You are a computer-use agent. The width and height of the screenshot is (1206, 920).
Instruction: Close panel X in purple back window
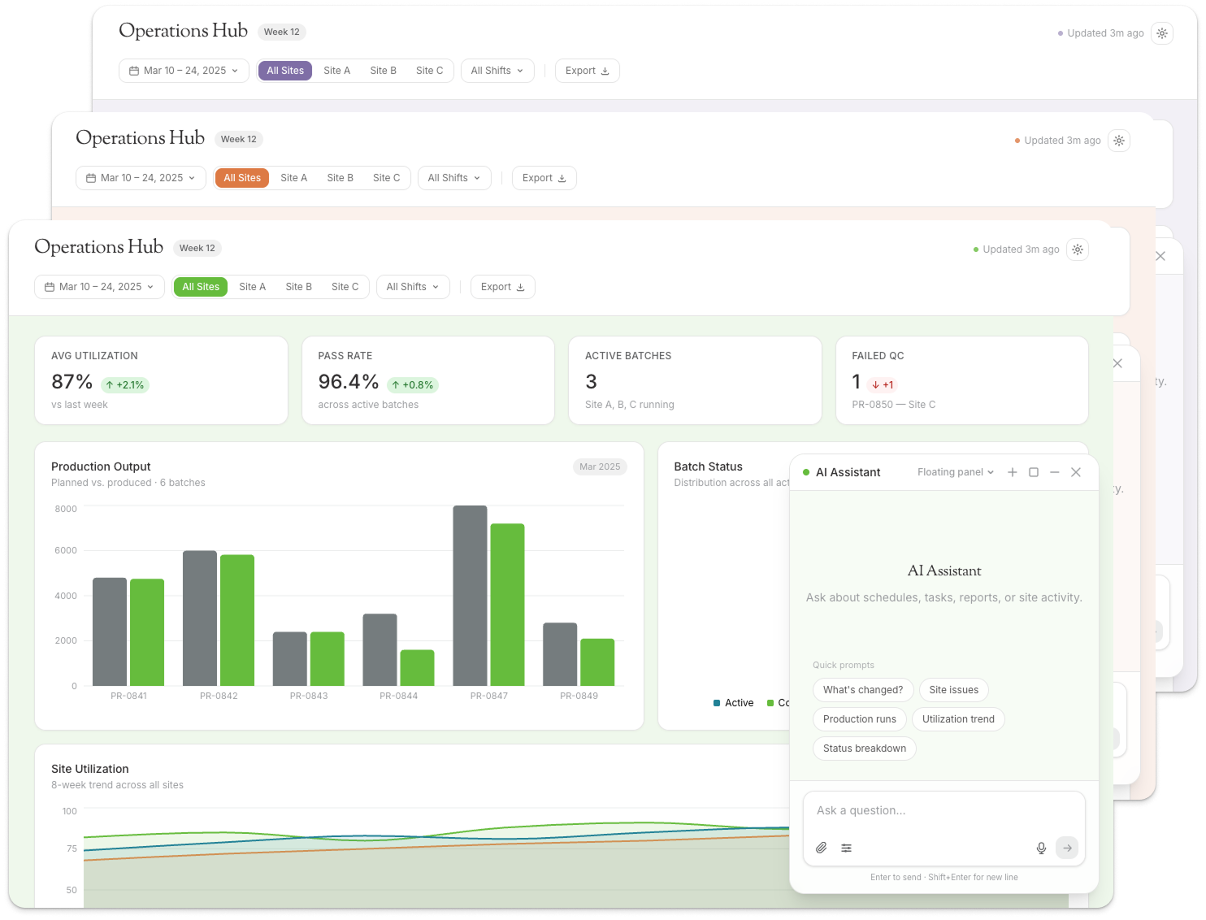[x=1160, y=256]
